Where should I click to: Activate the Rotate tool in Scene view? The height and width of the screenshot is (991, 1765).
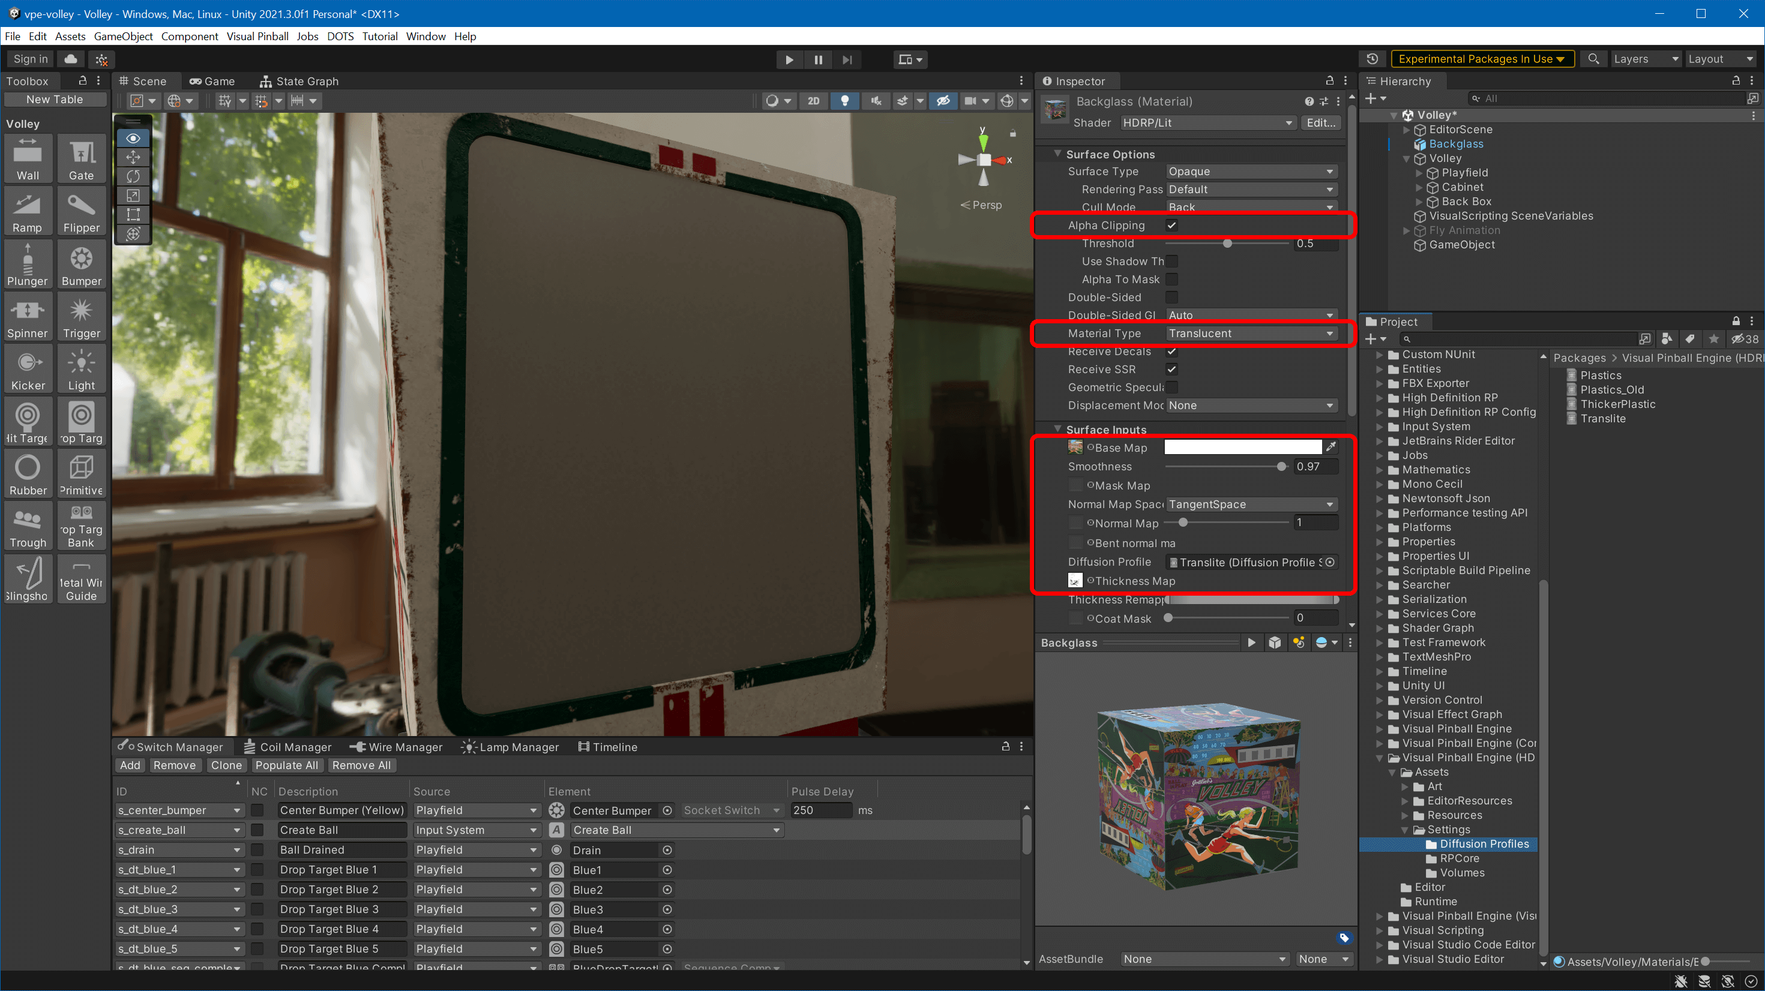tap(133, 176)
